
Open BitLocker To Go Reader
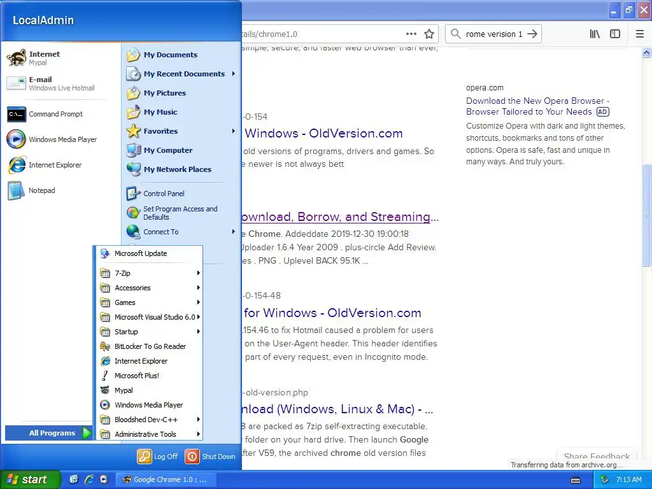[x=150, y=346]
